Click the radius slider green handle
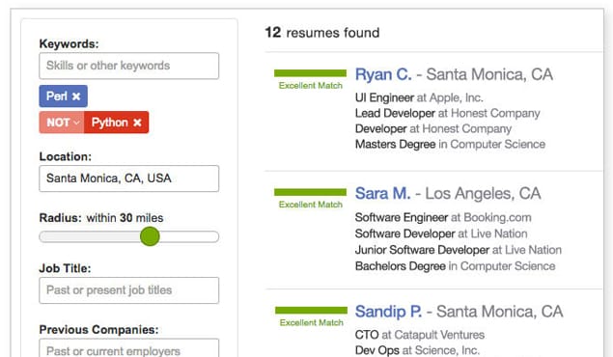The width and height of the screenshot is (613, 357). pos(150,236)
